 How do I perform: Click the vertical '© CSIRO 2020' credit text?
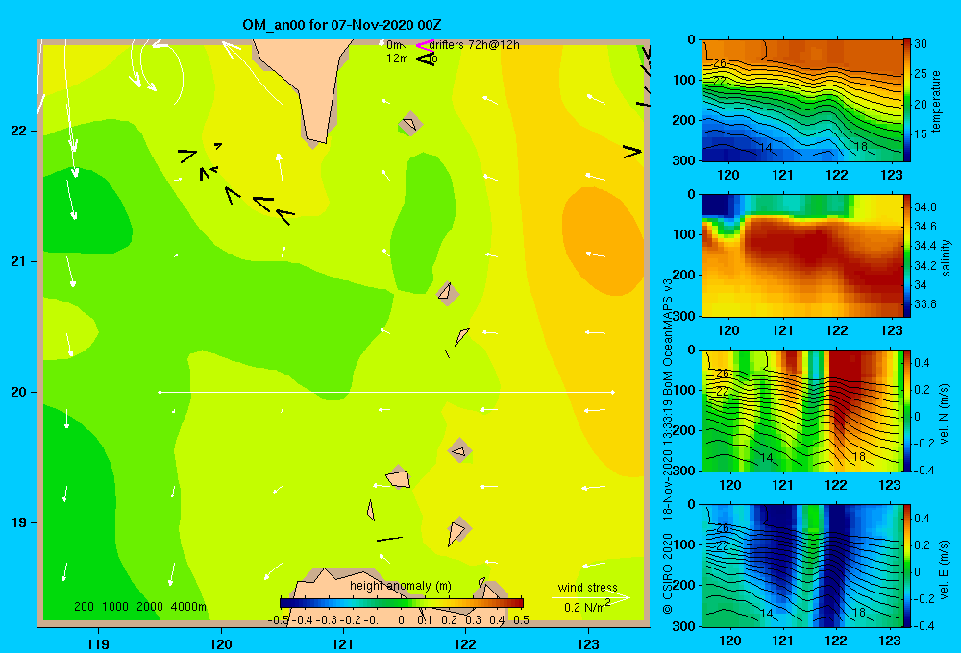[x=668, y=573]
